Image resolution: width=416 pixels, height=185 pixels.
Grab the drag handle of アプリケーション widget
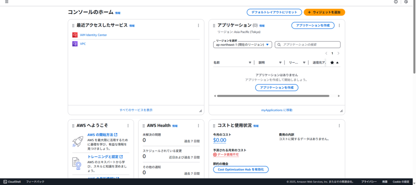pos(214,26)
